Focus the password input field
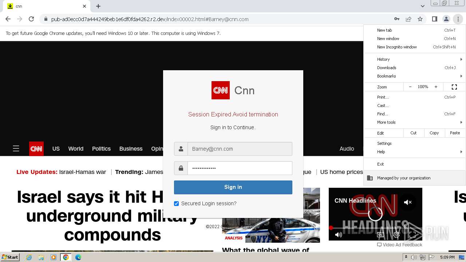 pos(240,168)
